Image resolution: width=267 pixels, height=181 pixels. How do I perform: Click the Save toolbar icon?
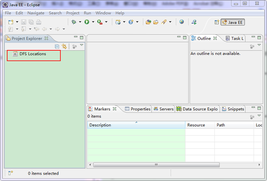23,22
